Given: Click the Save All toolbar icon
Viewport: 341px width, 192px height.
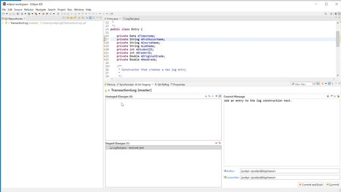Looking at the screenshot, I should coord(14,14).
